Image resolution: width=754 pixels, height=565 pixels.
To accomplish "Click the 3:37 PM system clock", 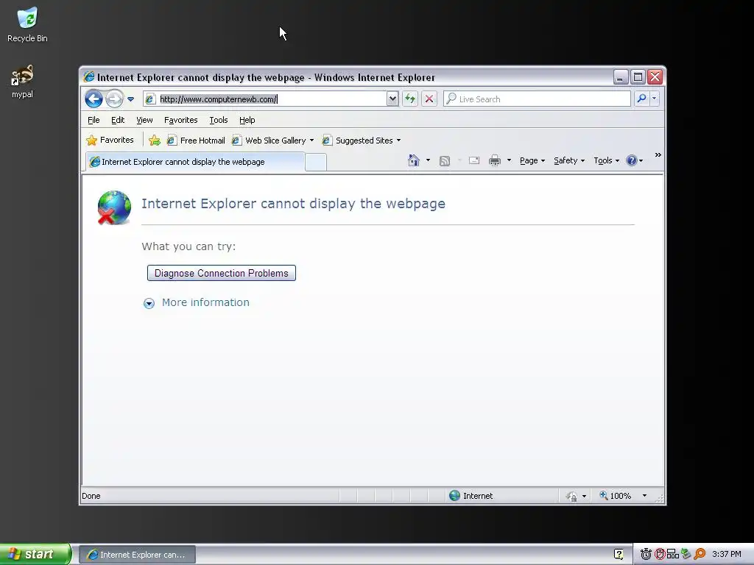I will coord(727,555).
